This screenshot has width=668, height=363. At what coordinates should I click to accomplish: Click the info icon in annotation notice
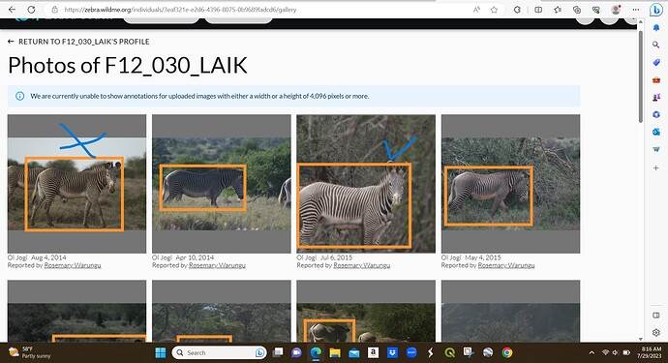point(19,96)
